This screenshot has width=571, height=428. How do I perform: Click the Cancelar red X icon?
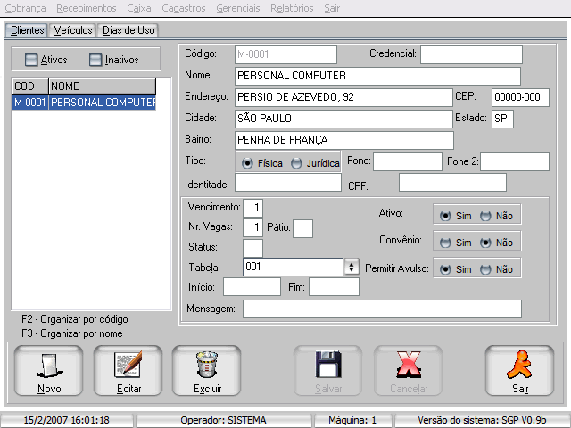[408, 366]
